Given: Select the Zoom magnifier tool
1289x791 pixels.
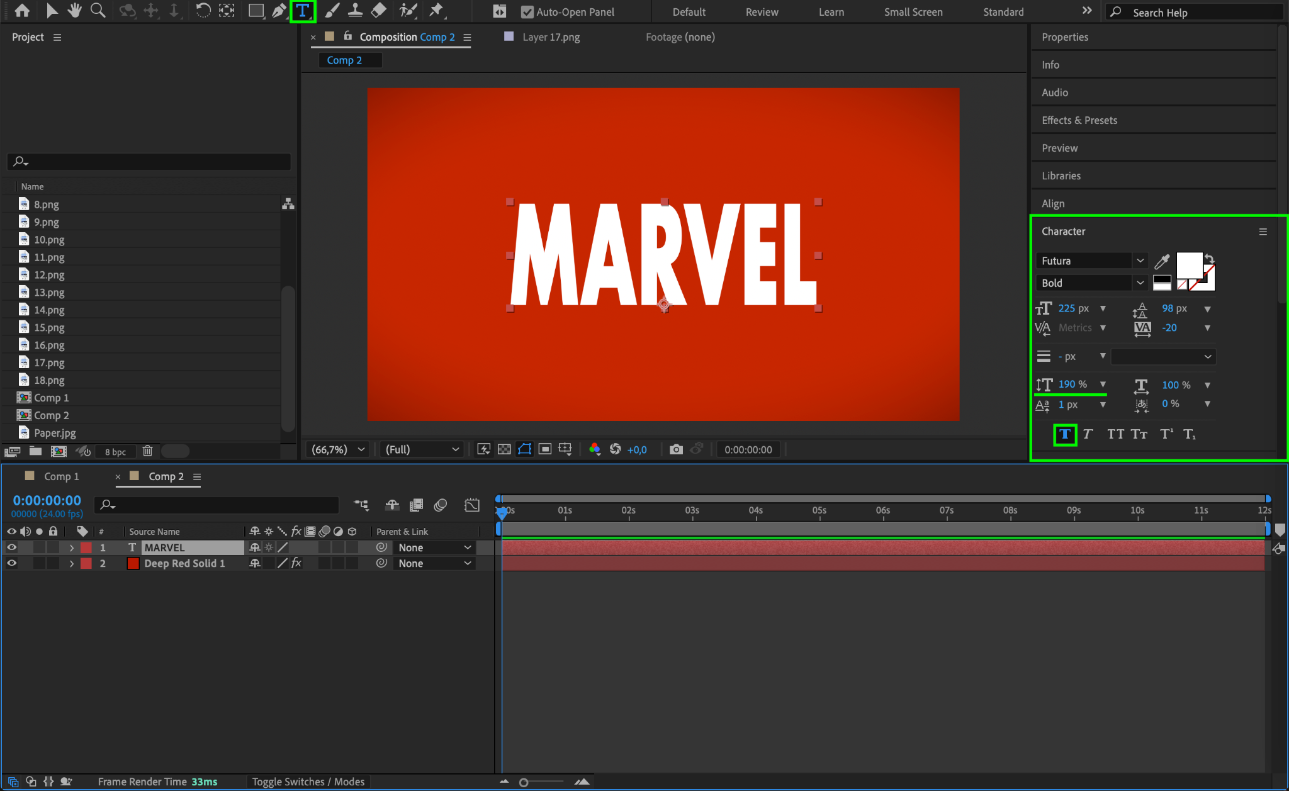Looking at the screenshot, I should click(98, 11).
